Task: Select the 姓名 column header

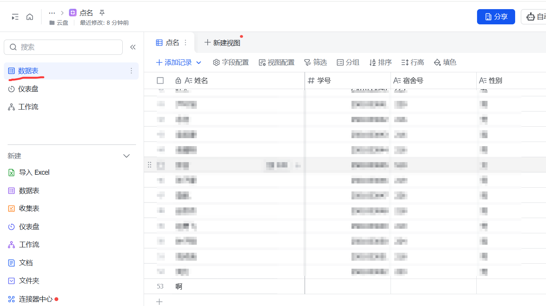Action: pyautogui.click(x=238, y=81)
